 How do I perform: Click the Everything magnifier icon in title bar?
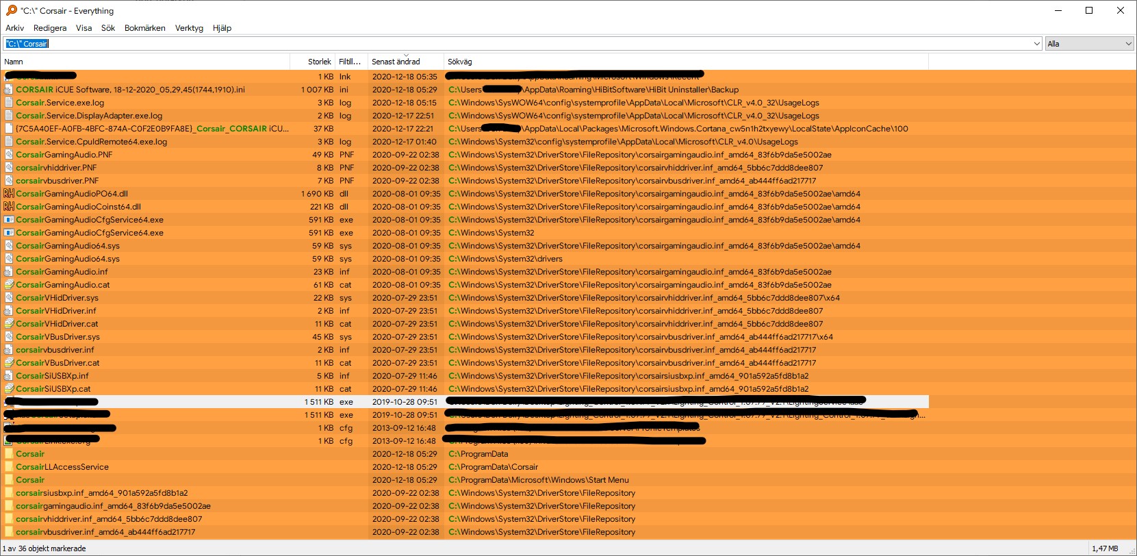point(11,10)
